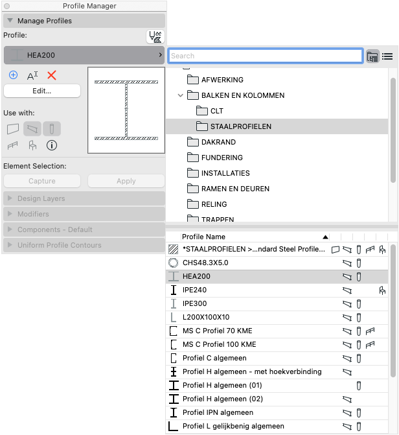This screenshot has height=435, width=399.
Task: Open the HEA200 profile chooser dropdown
Action: coord(84,55)
